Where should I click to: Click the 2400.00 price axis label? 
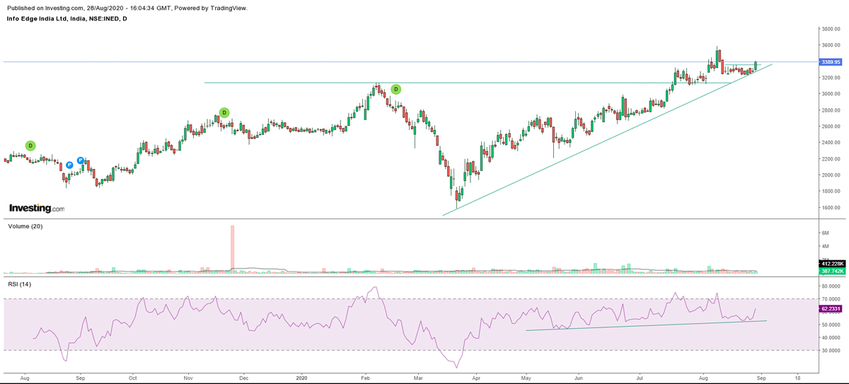click(x=831, y=143)
